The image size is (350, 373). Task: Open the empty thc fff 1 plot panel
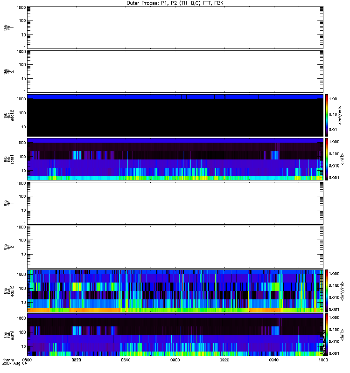click(x=175, y=203)
